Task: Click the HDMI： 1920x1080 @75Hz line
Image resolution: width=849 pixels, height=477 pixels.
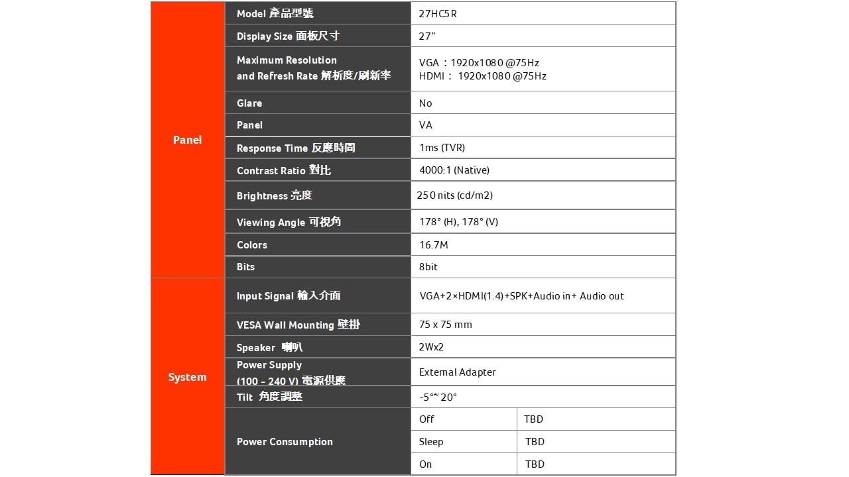Action: point(483,76)
